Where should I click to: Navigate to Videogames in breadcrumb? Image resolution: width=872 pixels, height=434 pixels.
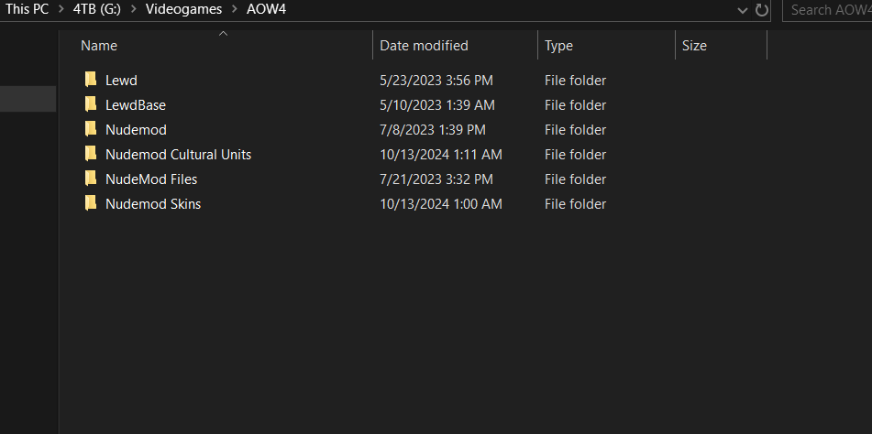(183, 9)
